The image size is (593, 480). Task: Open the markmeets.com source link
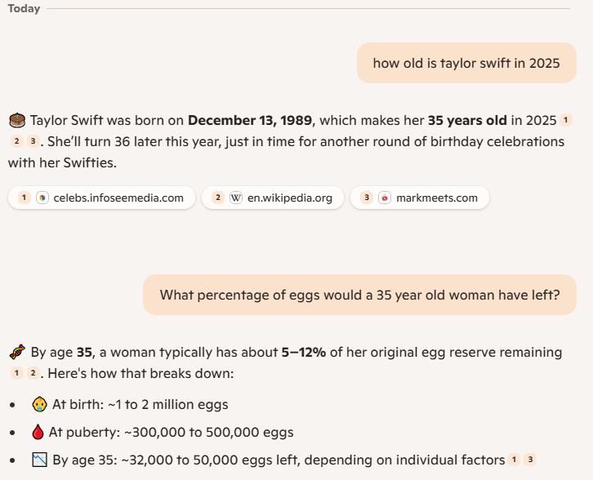[x=420, y=198]
